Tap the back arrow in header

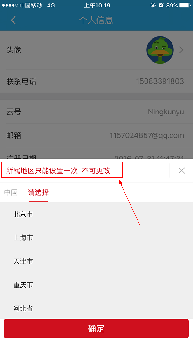(13, 20)
